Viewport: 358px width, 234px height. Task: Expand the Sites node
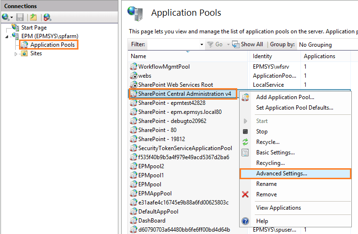(x=16, y=54)
